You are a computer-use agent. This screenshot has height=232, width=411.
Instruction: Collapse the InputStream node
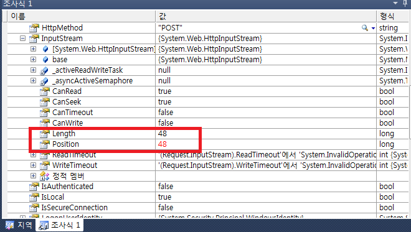[23, 39]
